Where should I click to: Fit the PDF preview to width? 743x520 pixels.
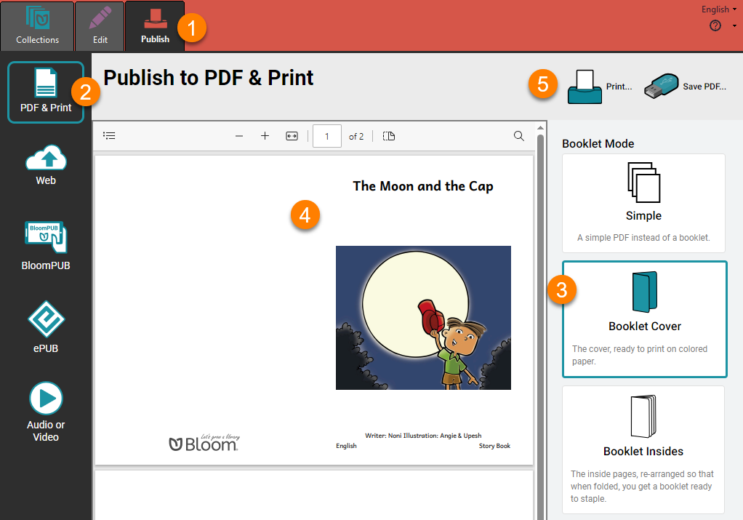pos(292,136)
